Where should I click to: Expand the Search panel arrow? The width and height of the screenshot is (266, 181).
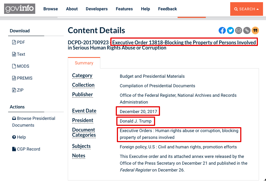258,9
